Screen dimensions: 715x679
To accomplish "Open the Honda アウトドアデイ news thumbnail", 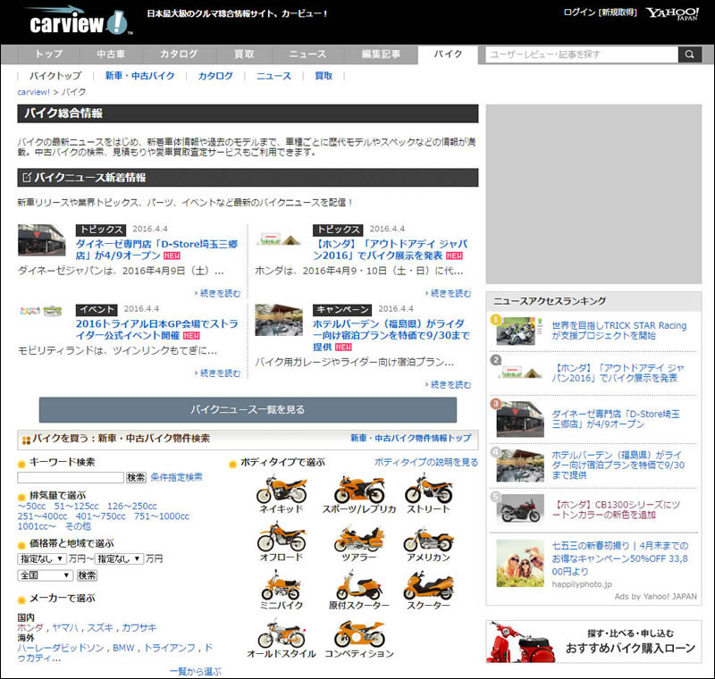I will tap(279, 239).
